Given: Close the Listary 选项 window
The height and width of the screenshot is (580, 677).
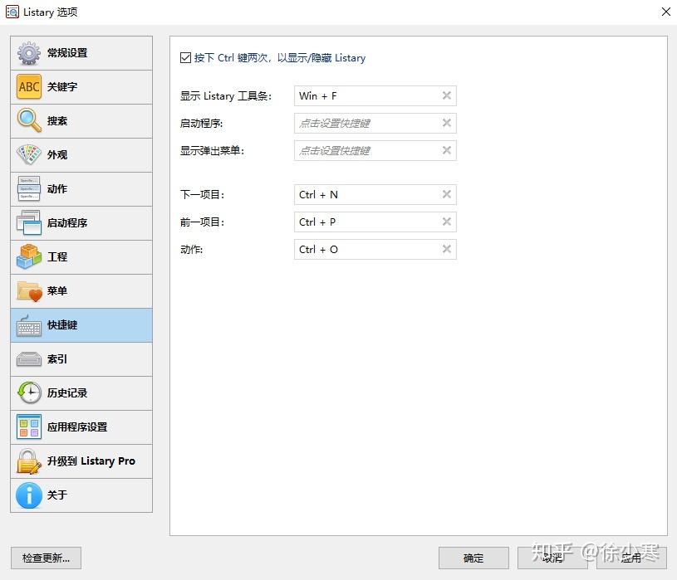Looking at the screenshot, I should click(665, 12).
